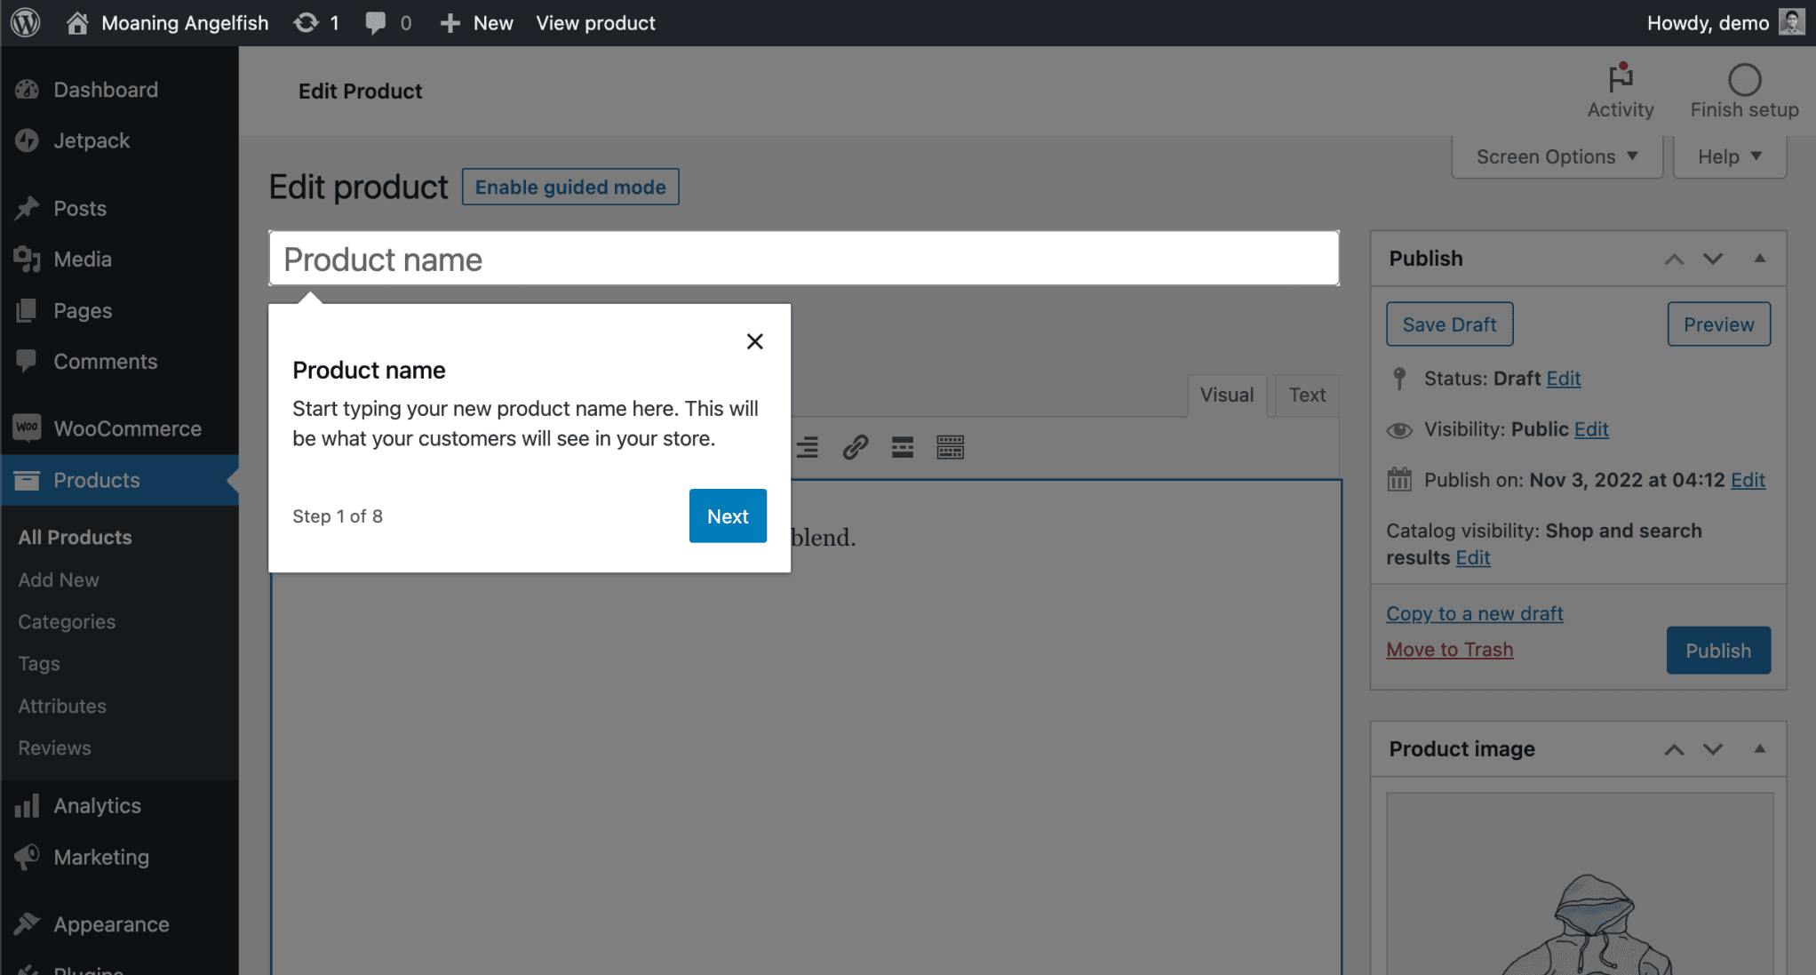Click the insert link toolbar icon
This screenshot has height=975, width=1816.
tap(855, 447)
